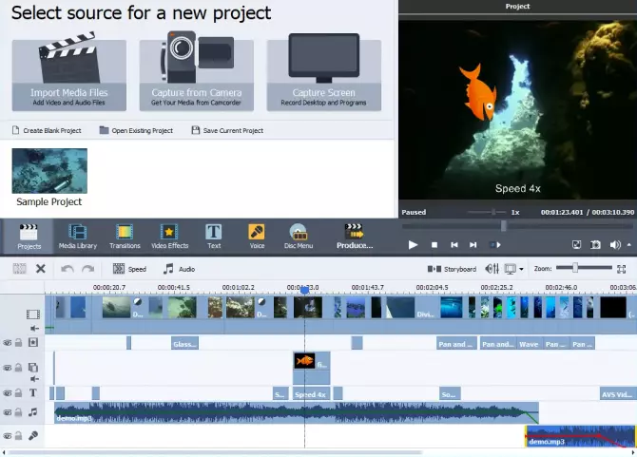
Task: Take a snapshot of the preview
Action: coord(595,244)
